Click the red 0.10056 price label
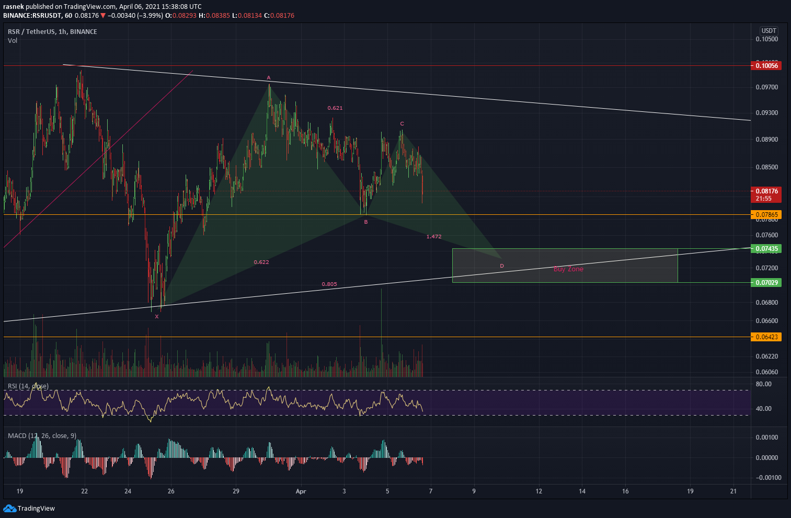 point(766,65)
